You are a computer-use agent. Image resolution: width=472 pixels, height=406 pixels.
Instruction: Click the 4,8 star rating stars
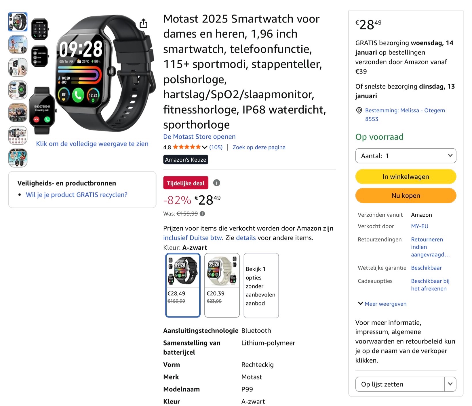(x=187, y=147)
